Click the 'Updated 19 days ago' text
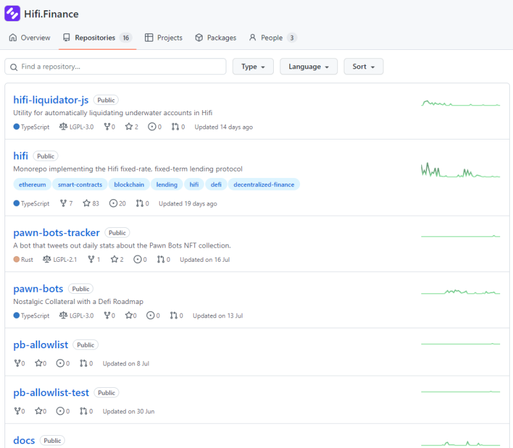The height and width of the screenshot is (448, 513). coord(188,204)
